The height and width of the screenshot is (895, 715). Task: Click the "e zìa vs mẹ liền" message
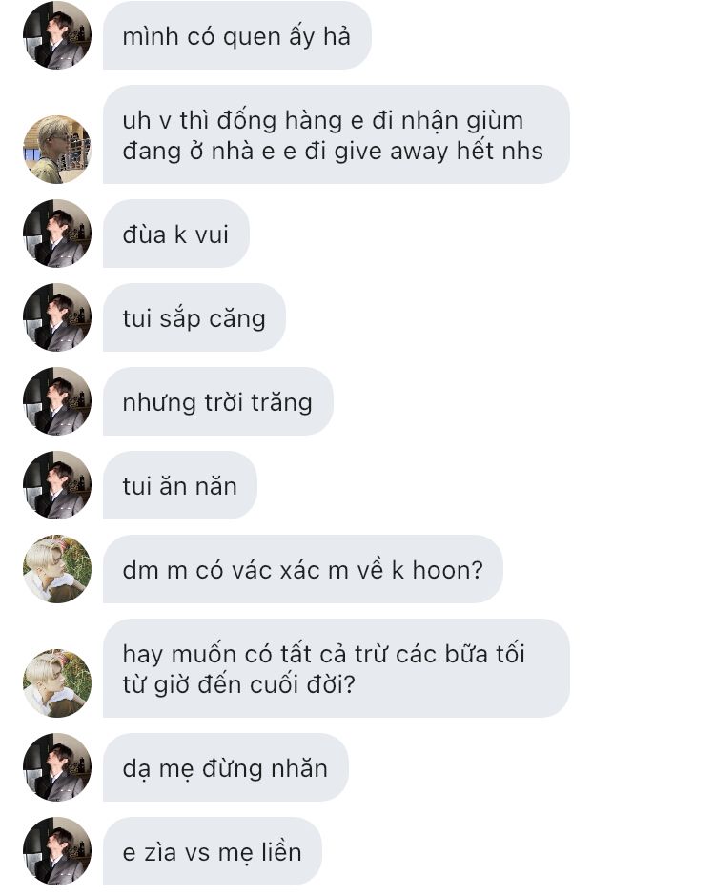tap(213, 851)
